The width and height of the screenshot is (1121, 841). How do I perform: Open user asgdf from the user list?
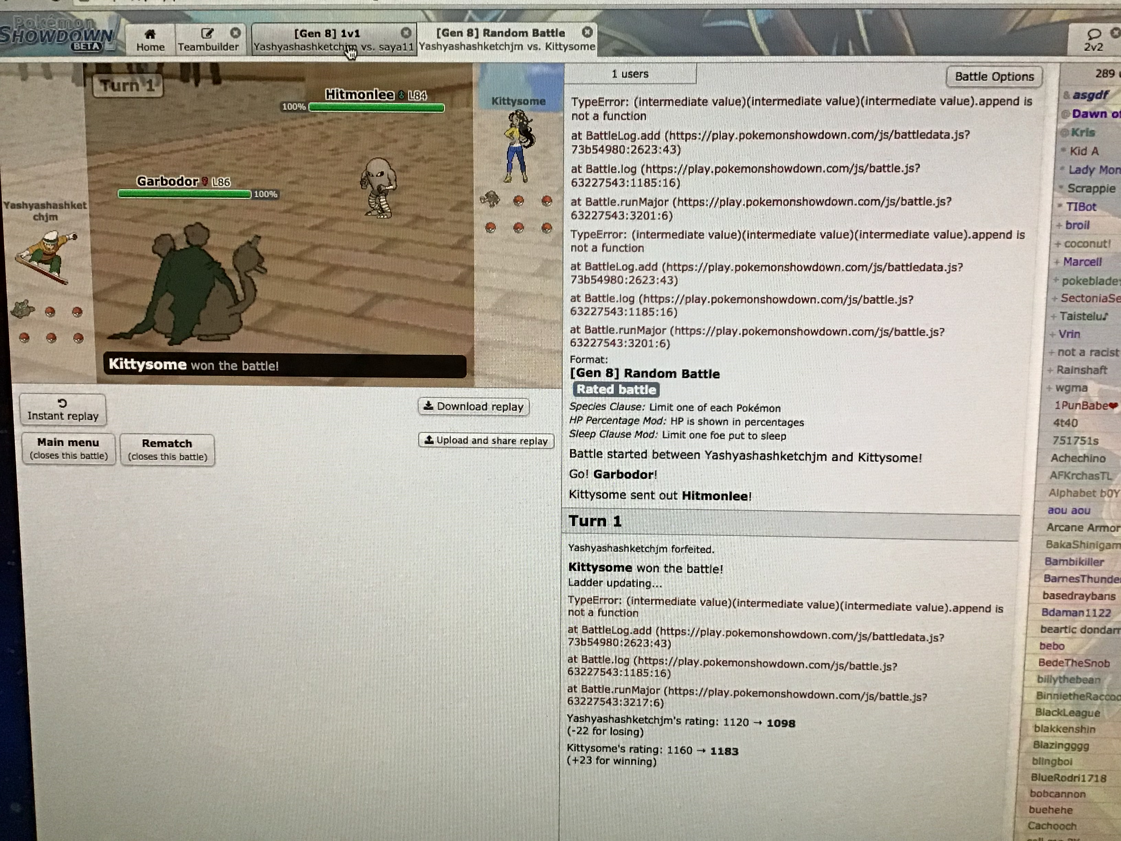[1090, 95]
